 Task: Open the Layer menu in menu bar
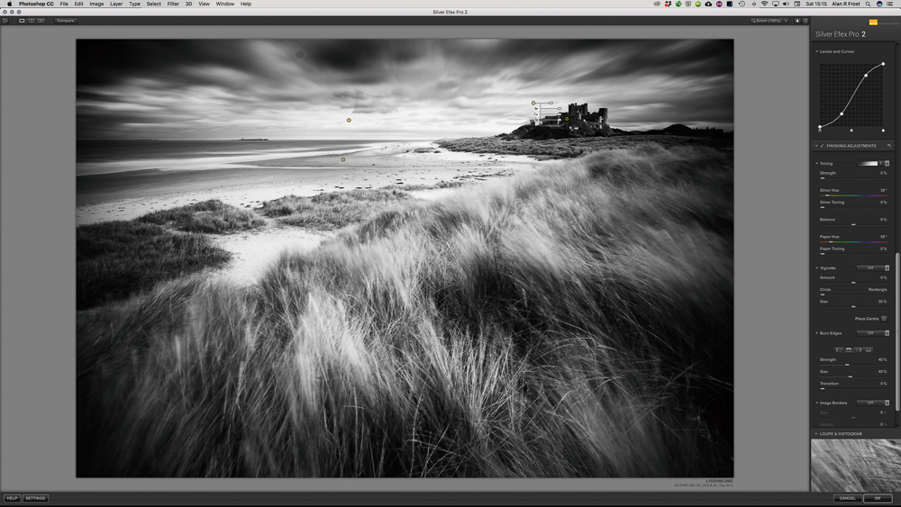[116, 4]
